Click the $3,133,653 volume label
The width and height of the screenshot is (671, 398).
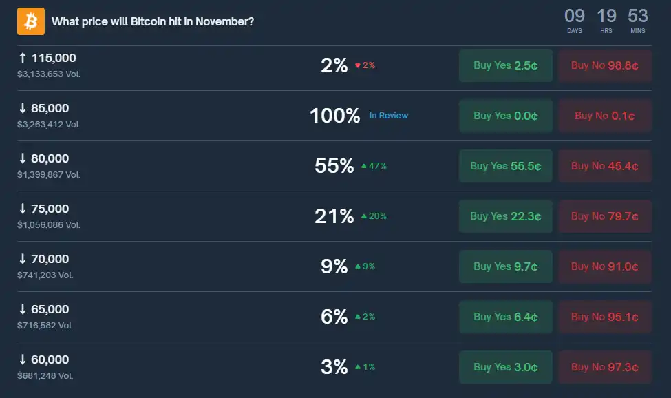(47, 74)
